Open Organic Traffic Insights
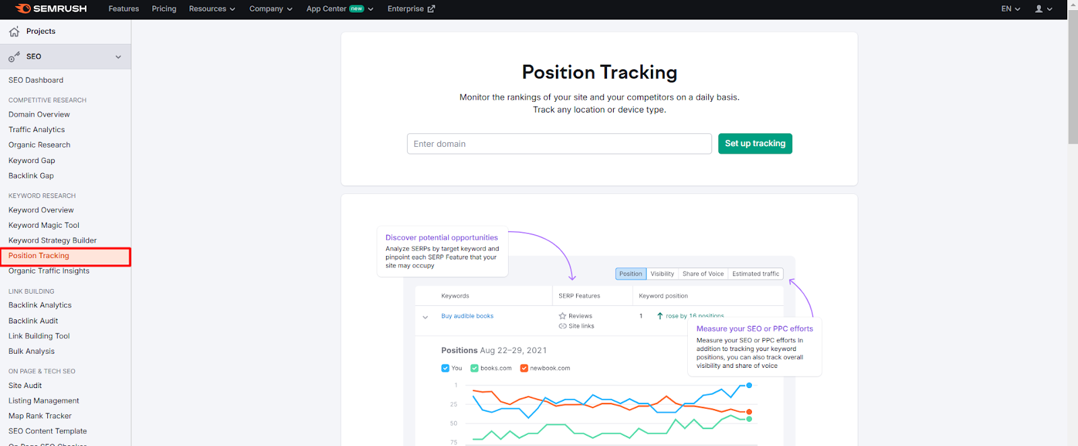1078x446 pixels. point(49,271)
